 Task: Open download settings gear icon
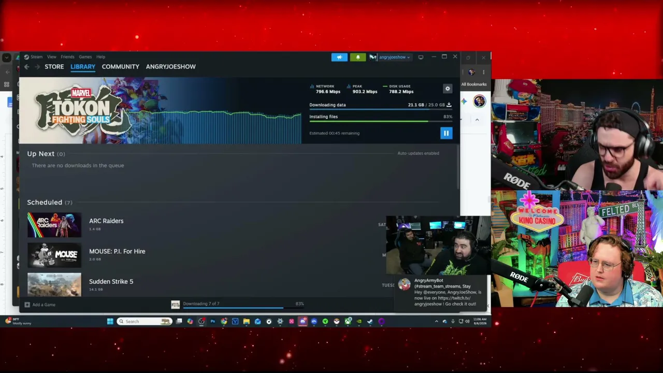448,89
